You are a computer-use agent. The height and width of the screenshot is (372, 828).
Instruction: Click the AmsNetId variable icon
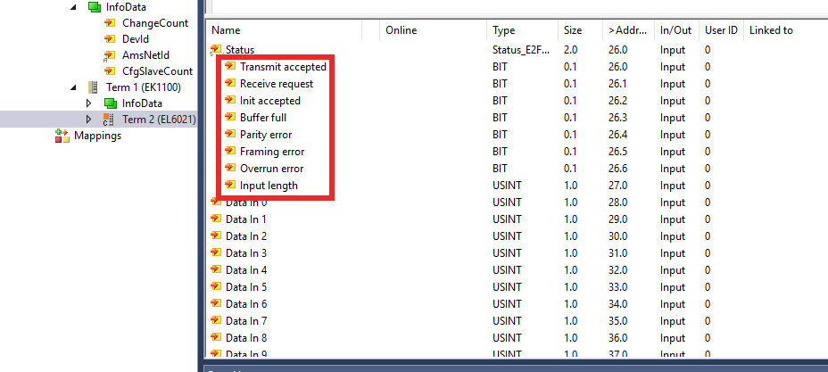110,55
